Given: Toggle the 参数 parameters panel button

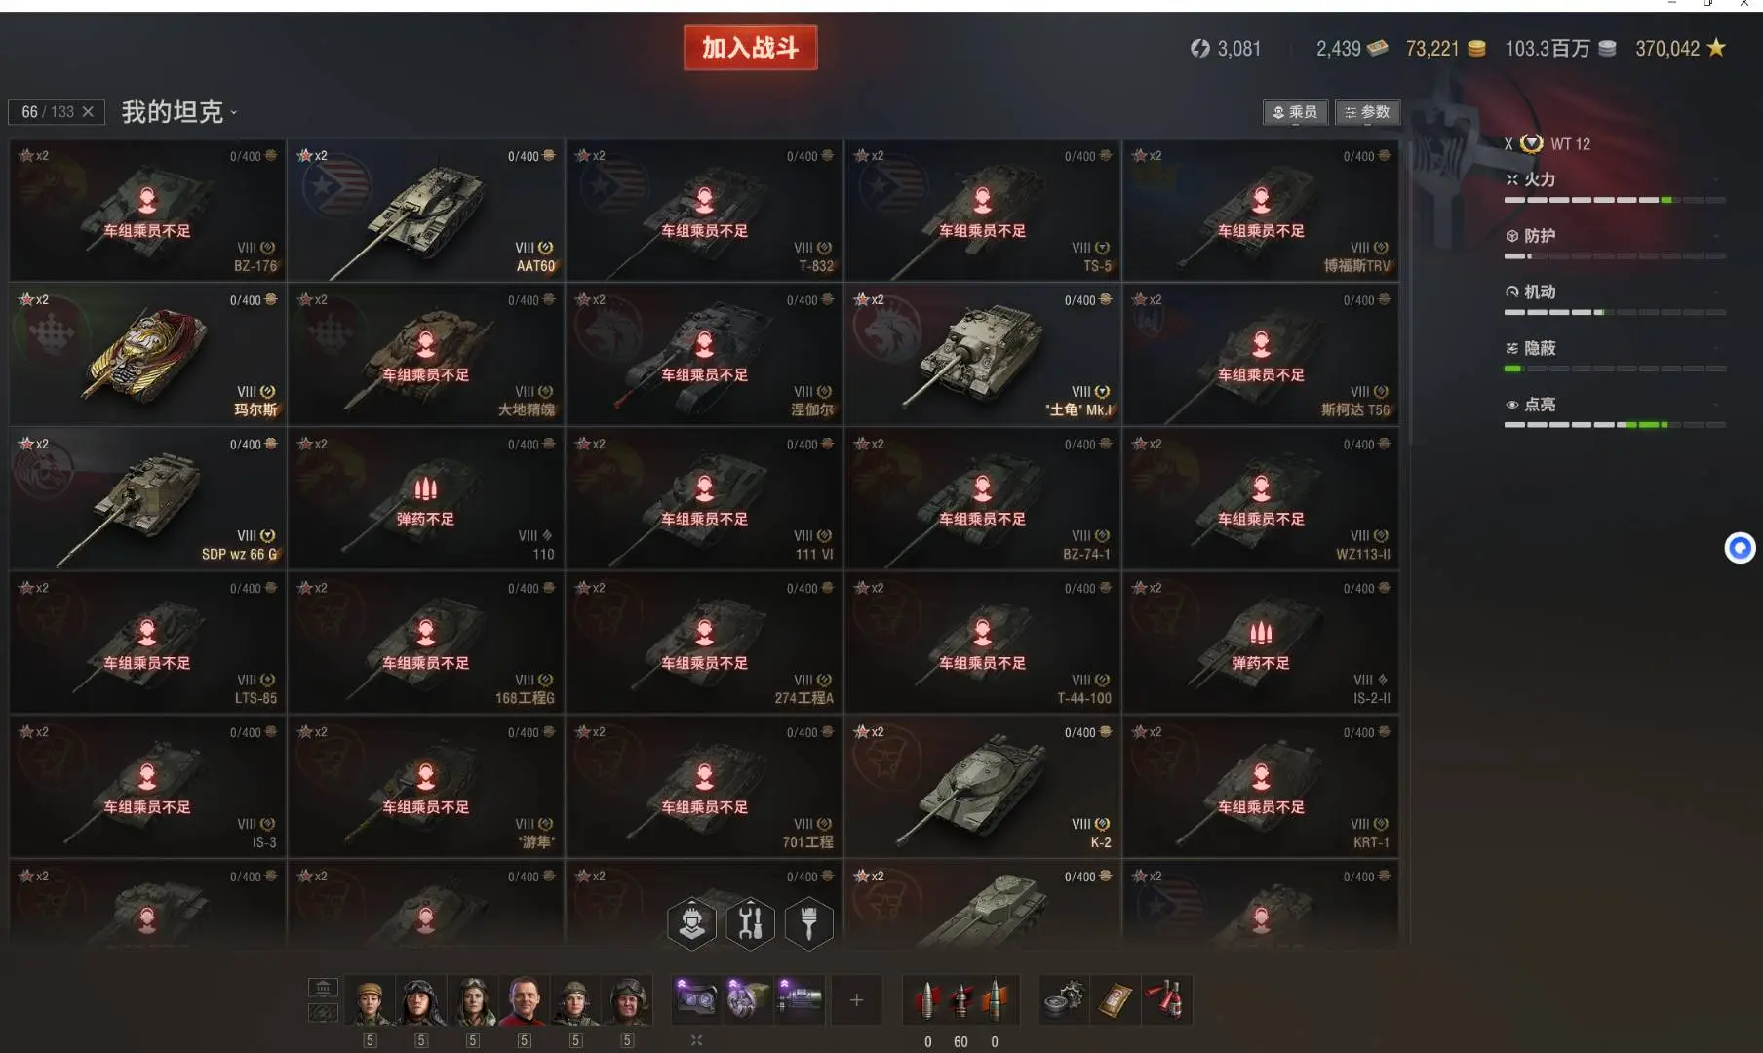Looking at the screenshot, I should click(1367, 112).
